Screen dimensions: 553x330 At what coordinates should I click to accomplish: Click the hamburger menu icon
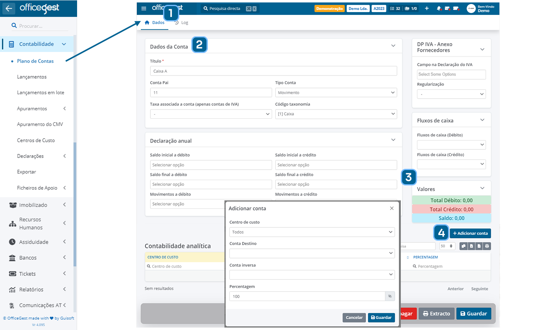pyautogui.click(x=144, y=8)
